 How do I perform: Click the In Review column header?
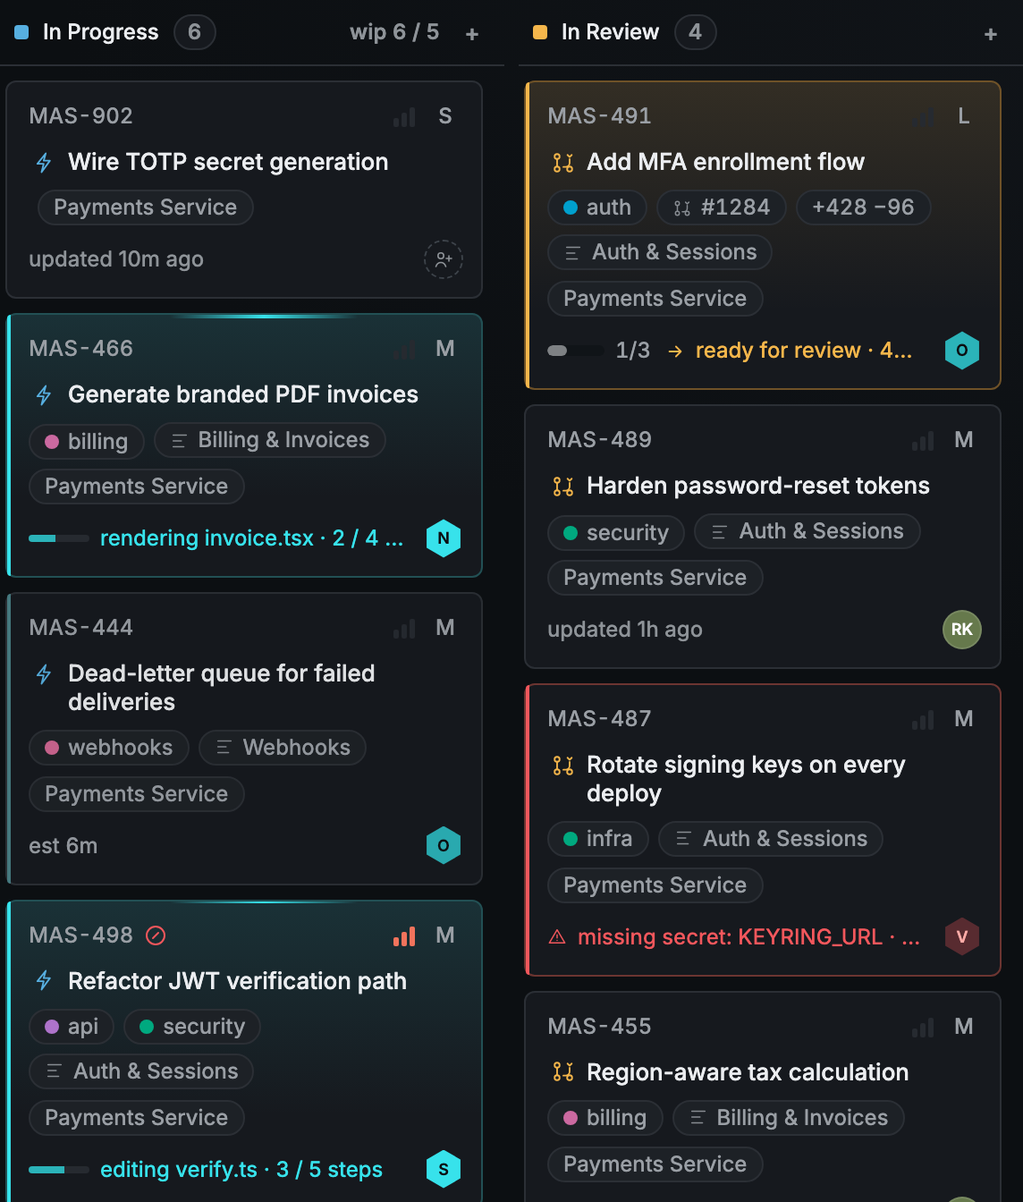pyautogui.click(x=610, y=32)
